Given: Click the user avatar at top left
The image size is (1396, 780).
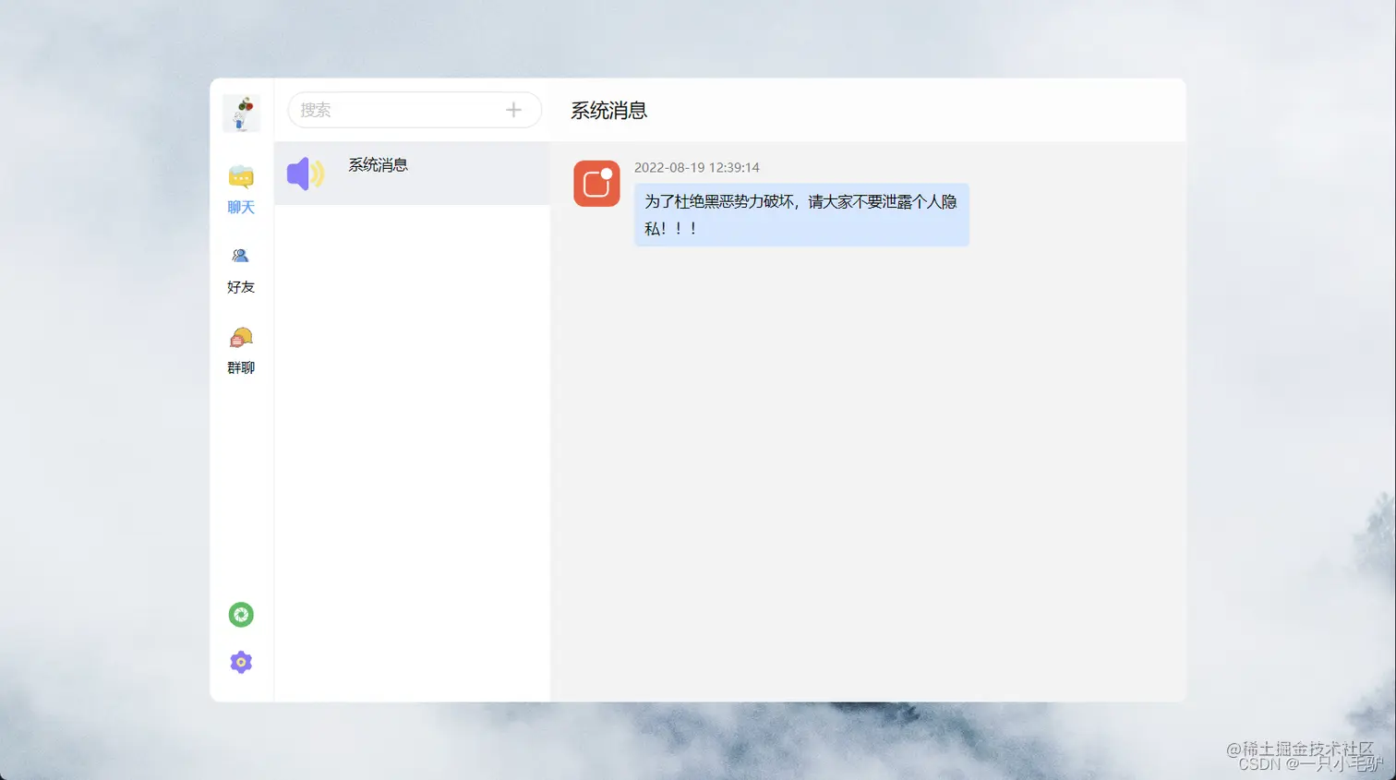Looking at the screenshot, I should 240,112.
